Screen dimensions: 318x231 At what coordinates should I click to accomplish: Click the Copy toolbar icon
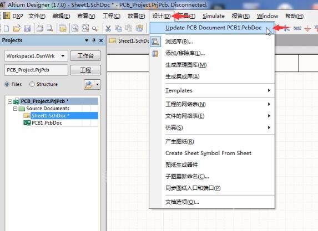(x=118, y=28)
